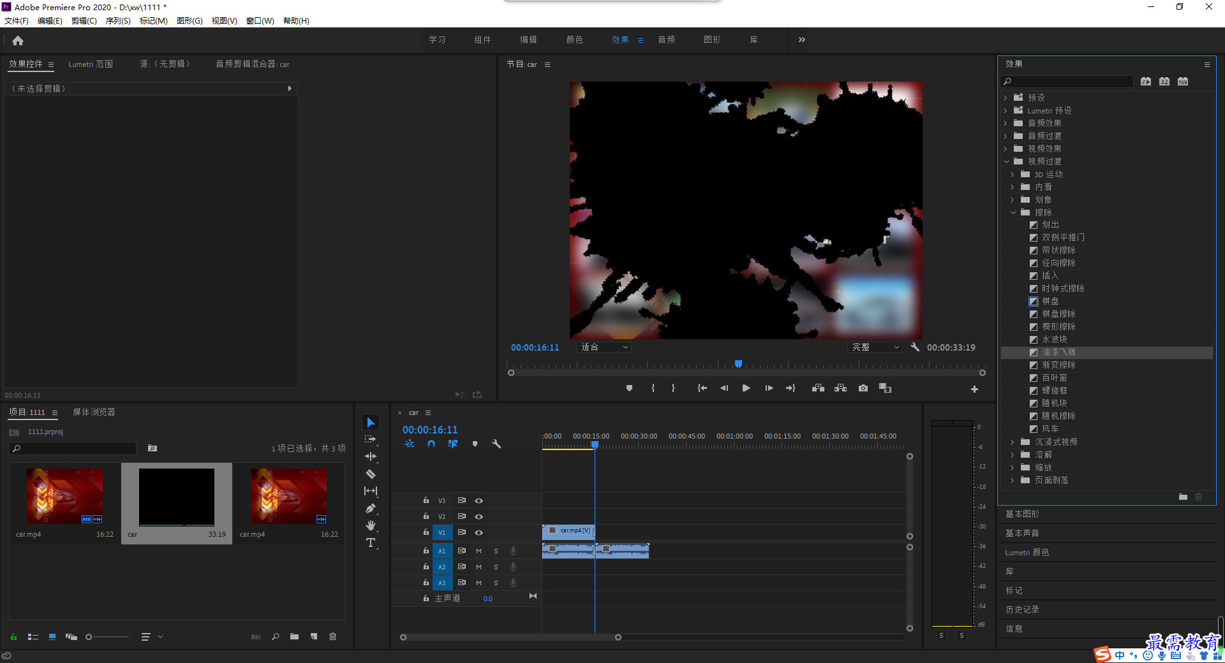Switch to Lumetri 范围 tab
This screenshot has width=1225, height=663.
pyautogui.click(x=91, y=64)
